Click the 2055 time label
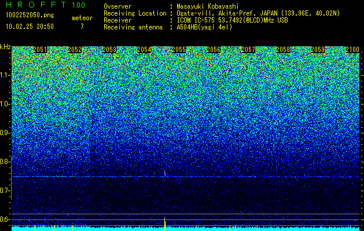 (179, 50)
